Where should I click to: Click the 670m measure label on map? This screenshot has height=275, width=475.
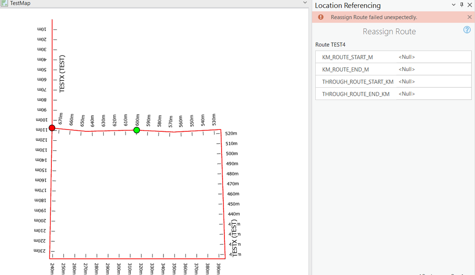(60, 119)
